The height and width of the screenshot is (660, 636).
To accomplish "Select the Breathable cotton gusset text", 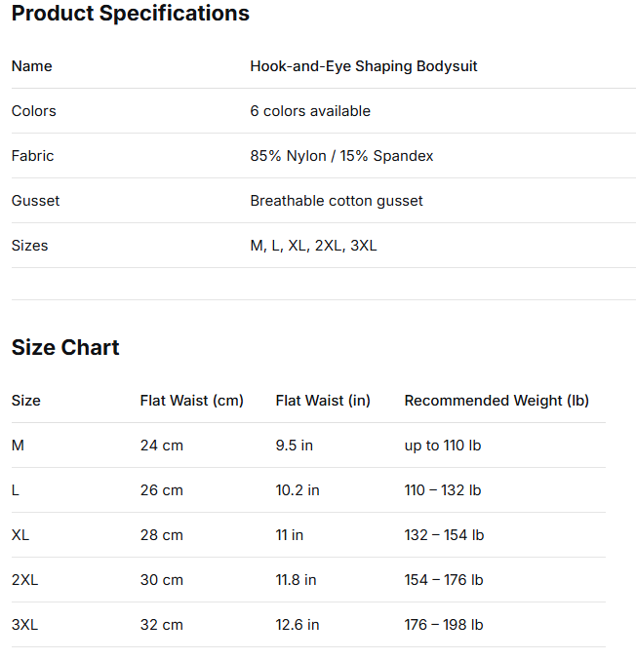I will pyautogui.click(x=337, y=201).
